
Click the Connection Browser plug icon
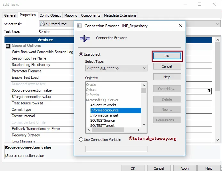85,38
